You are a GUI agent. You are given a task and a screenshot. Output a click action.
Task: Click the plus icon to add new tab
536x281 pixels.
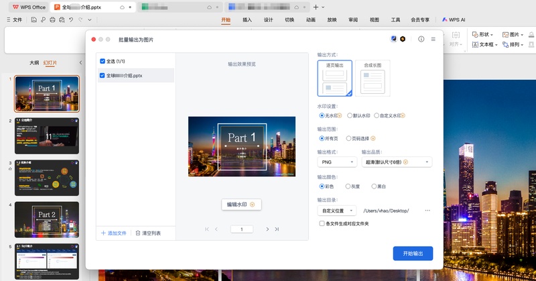316,7
